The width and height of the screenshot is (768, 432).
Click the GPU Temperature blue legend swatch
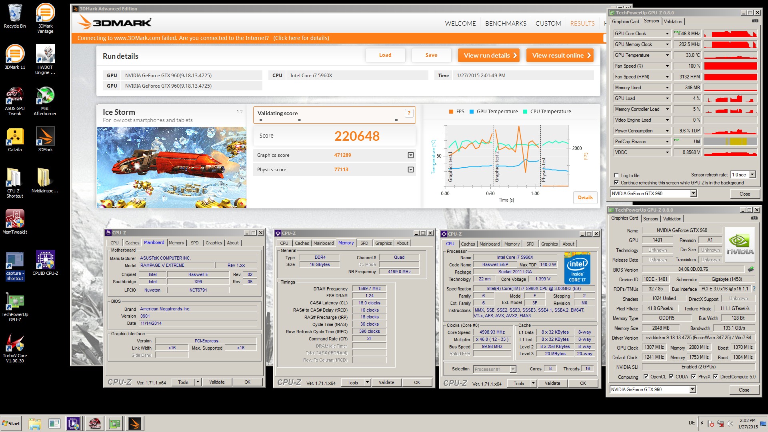point(472,112)
